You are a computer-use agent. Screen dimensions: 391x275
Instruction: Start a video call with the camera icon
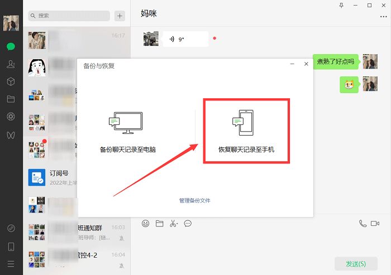[375, 224]
